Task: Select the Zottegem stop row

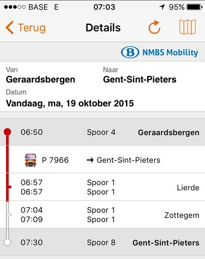Action: pyautogui.click(x=102, y=215)
